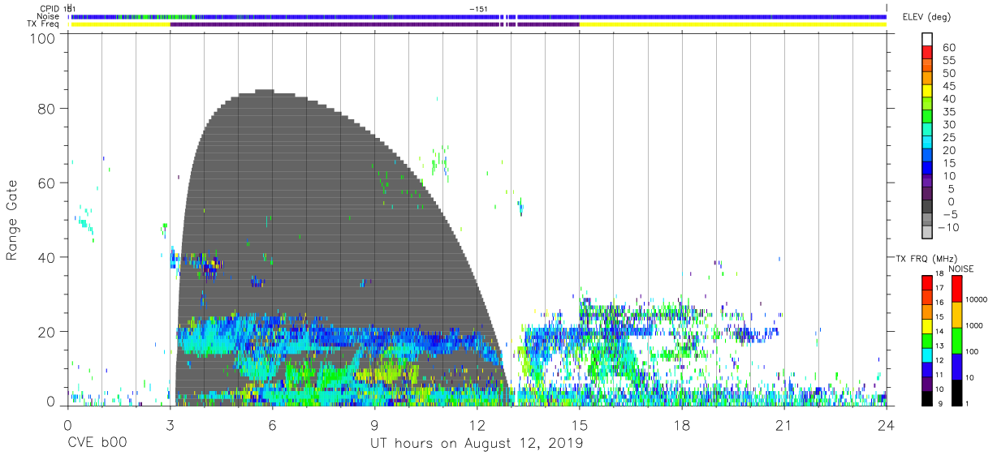This screenshot has width=997, height=460.
Task: Click the 15 tick label on the UT hours axis
Action: coord(580,425)
